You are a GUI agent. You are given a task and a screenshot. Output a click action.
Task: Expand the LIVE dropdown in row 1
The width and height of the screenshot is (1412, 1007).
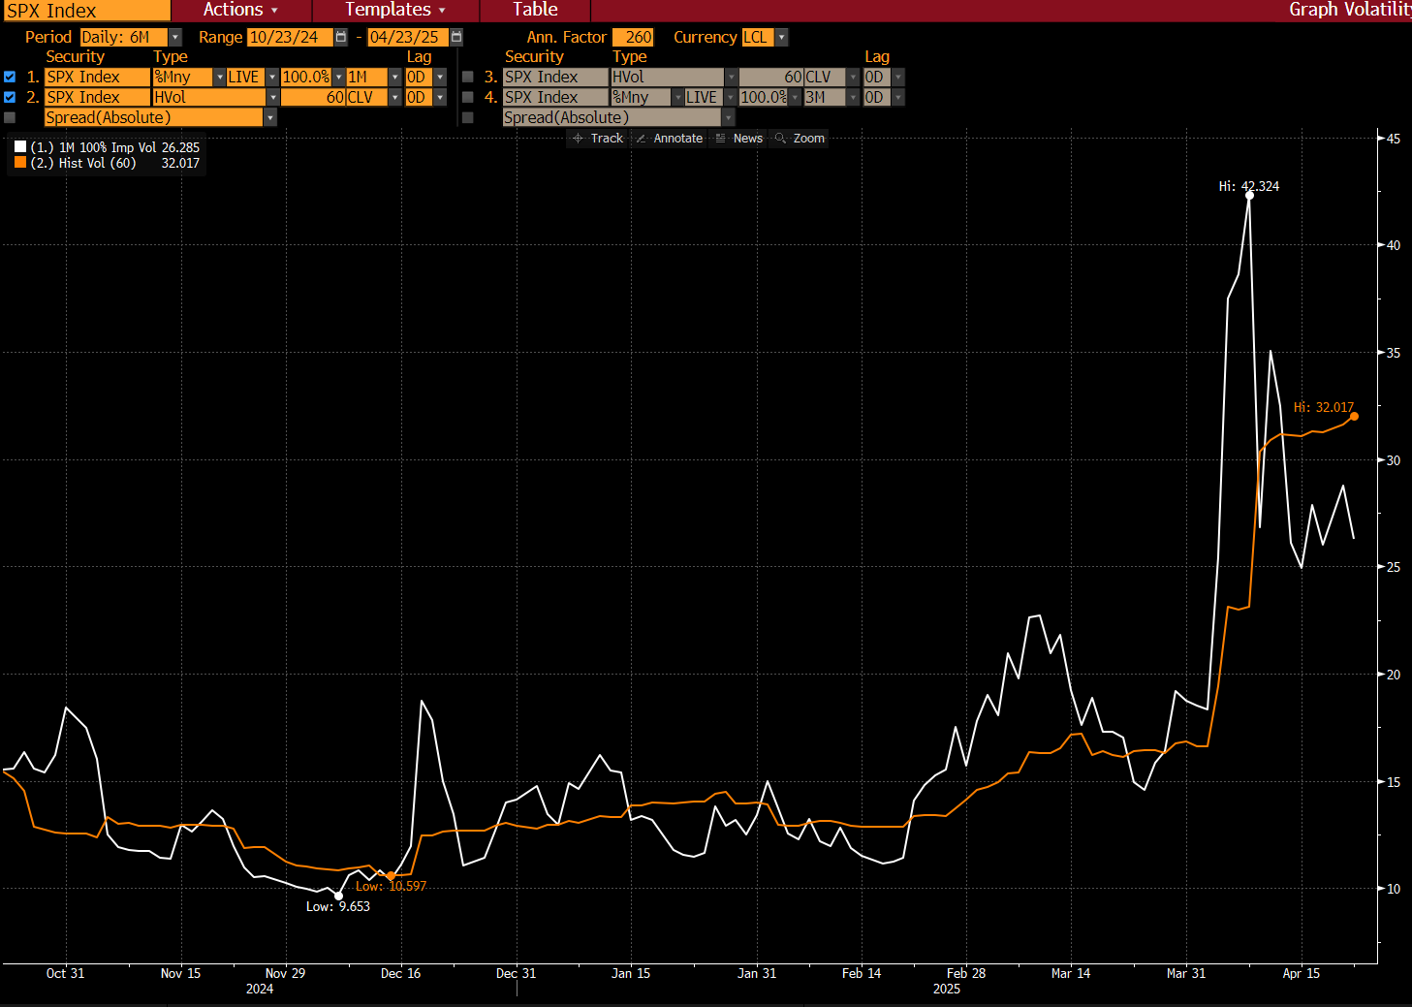(272, 77)
